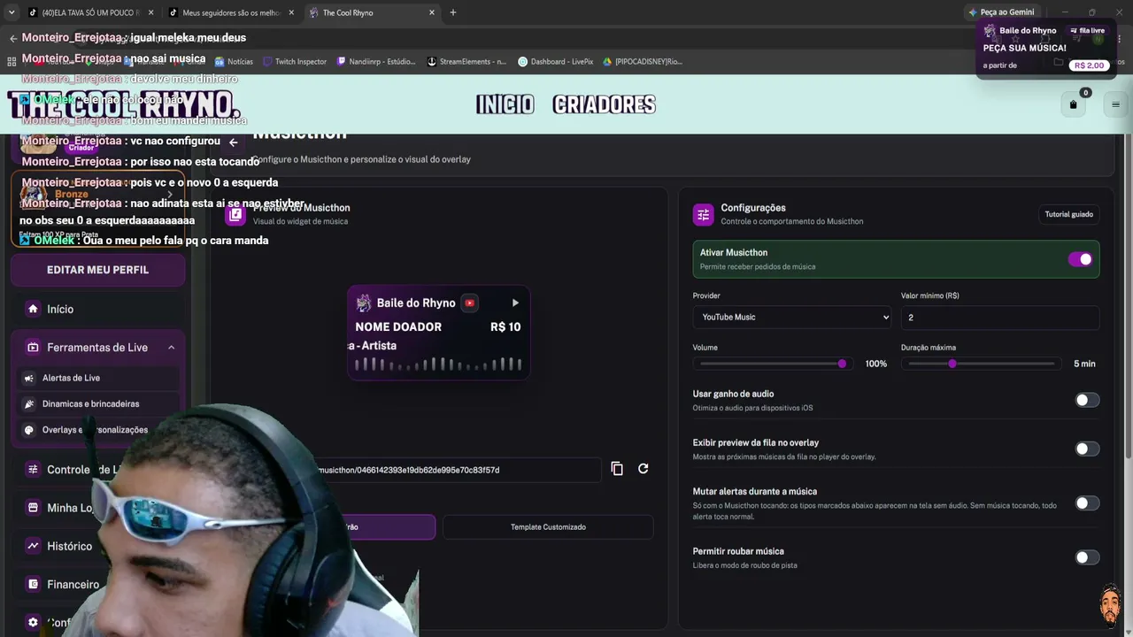1133x637 pixels.
Task: Copy the Musicthon overlay URL
Action: [x=617, y=469]
